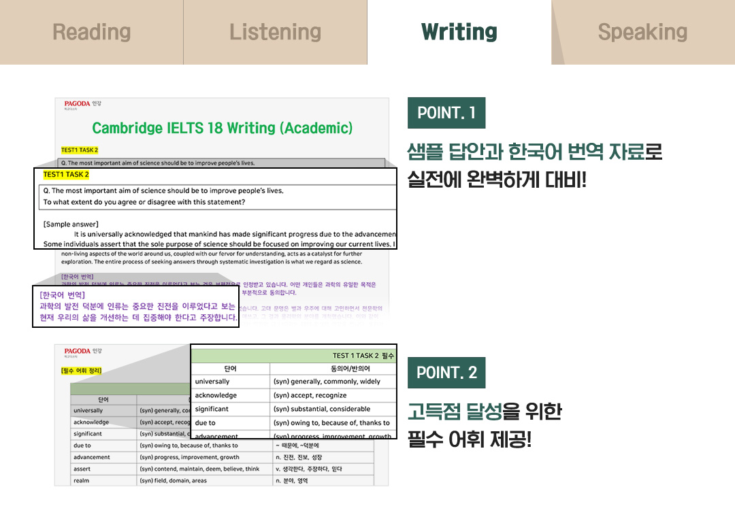Viewport: 735px width, 519px height.
Task: Click the Cambridge IELTS 18 Writing title
Action: pos(222,128)
